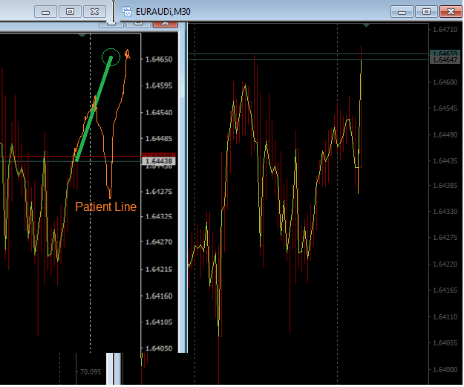Minimize the left chart window

[45, 12]
